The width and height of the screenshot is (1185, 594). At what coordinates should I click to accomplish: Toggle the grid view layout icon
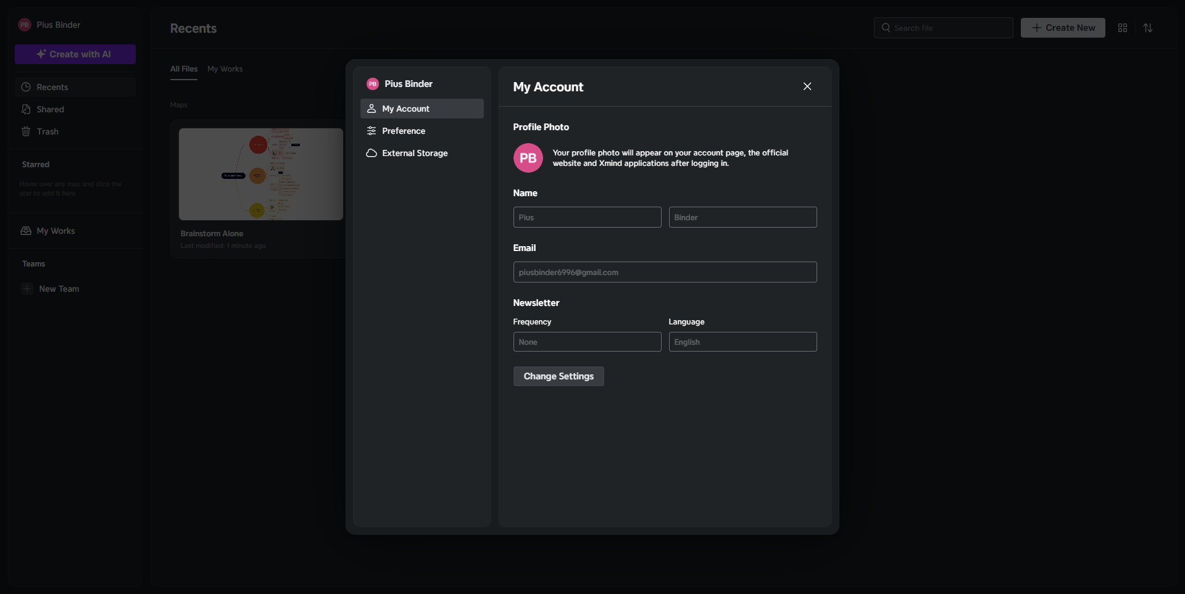point(1122,28)
